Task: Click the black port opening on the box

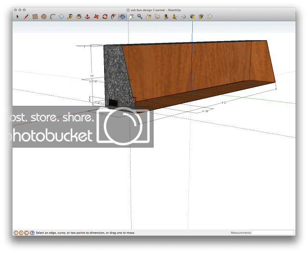Action: point(113,102)
